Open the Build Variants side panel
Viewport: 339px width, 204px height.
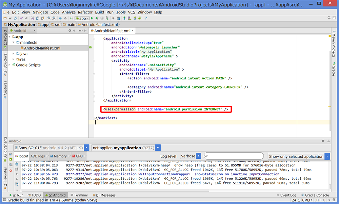click(5, 149)
